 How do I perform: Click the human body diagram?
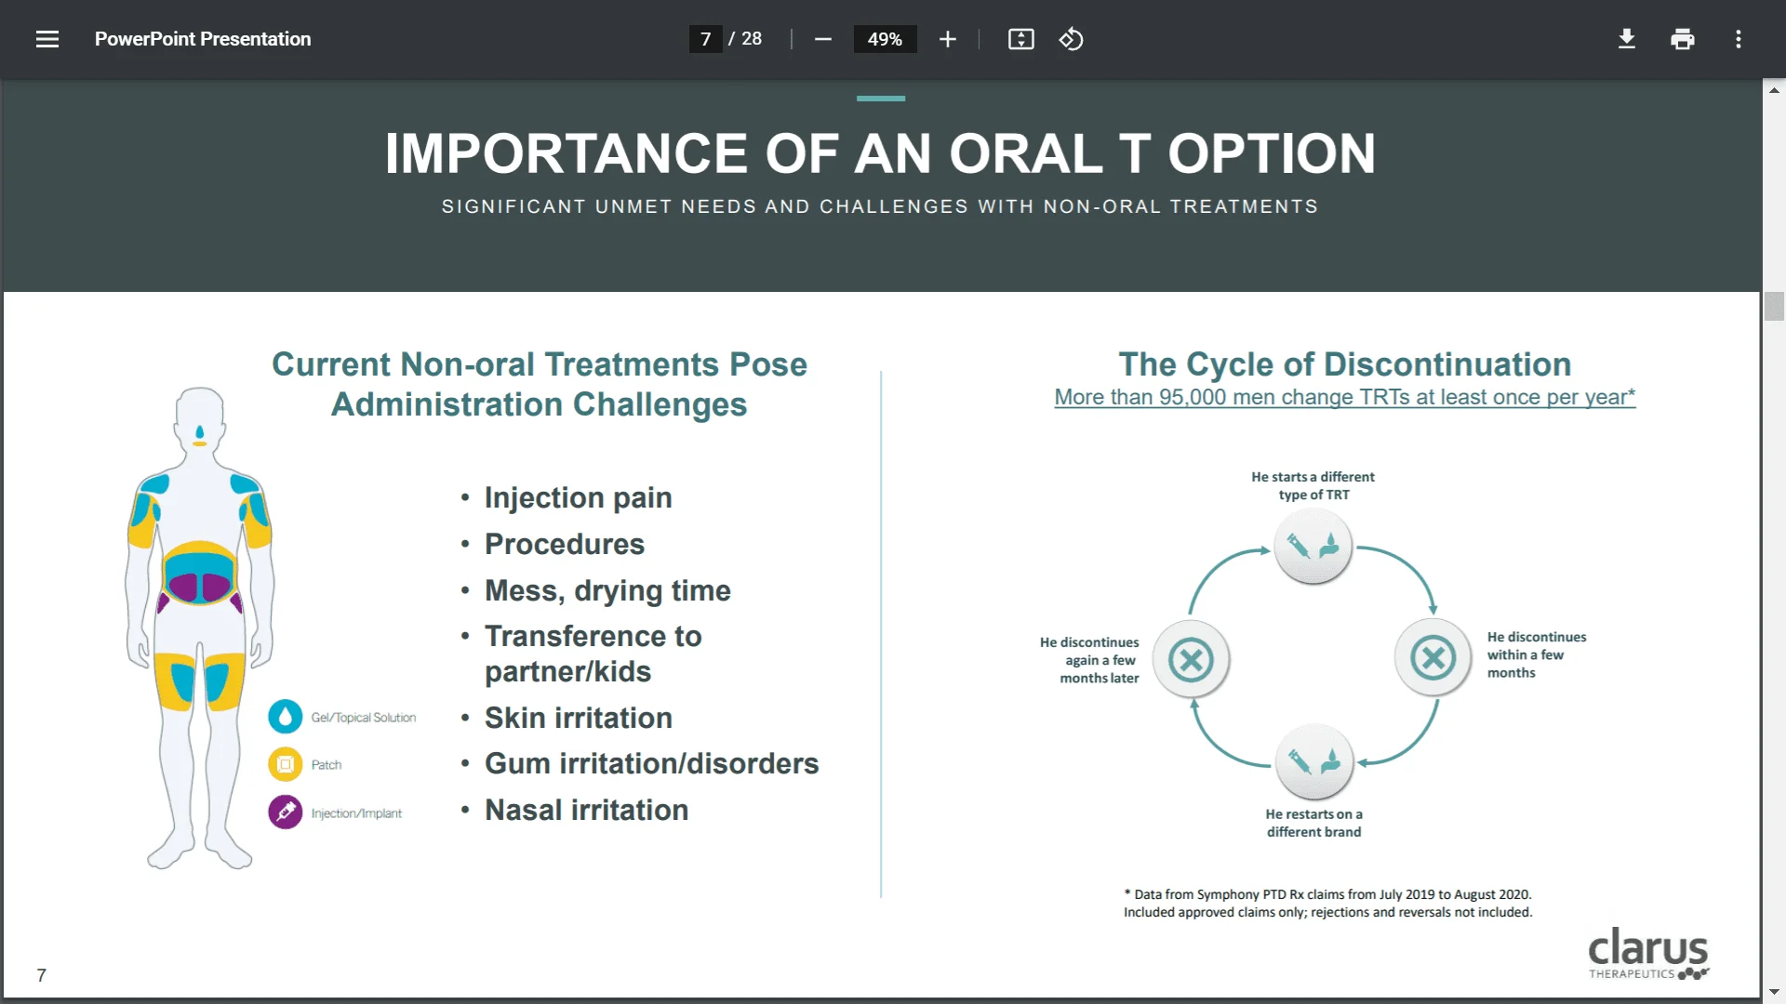tap(200, 627)
